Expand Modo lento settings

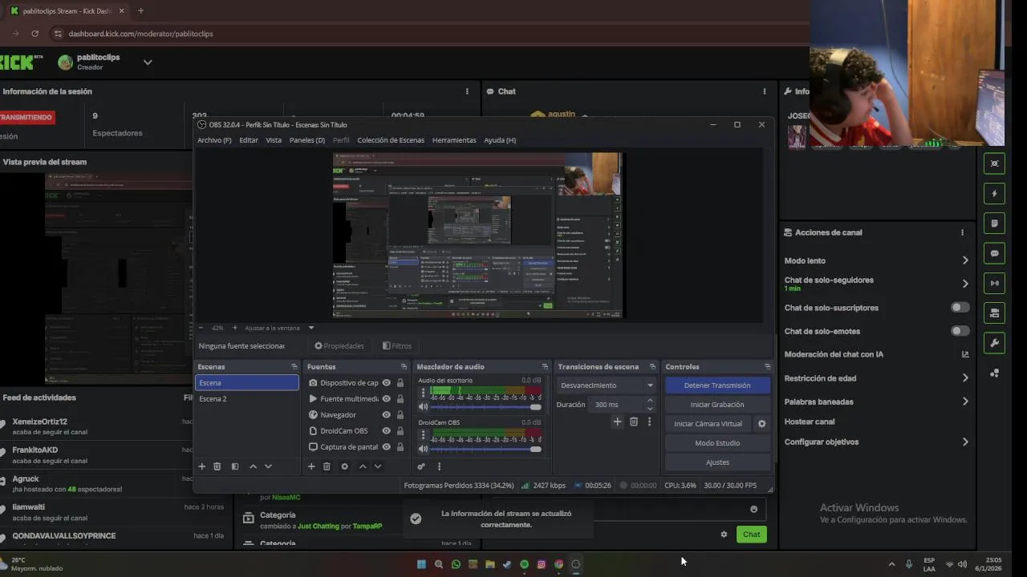pyautogui.click(x=965, y=260)
